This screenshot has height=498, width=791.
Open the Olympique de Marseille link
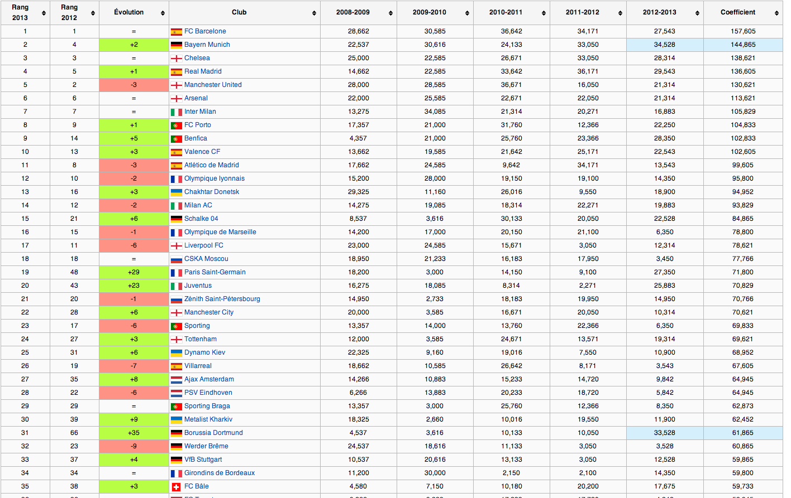coord(220,232)
